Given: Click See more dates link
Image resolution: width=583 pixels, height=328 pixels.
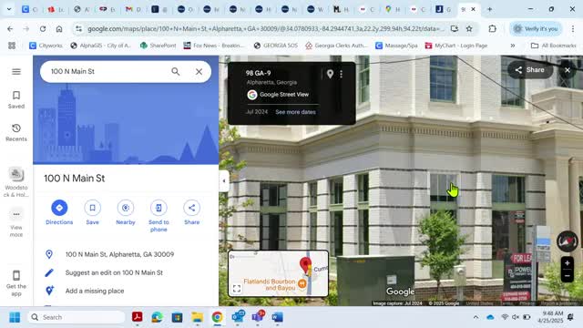Looking at the screenshot, I should click(295, 112).
